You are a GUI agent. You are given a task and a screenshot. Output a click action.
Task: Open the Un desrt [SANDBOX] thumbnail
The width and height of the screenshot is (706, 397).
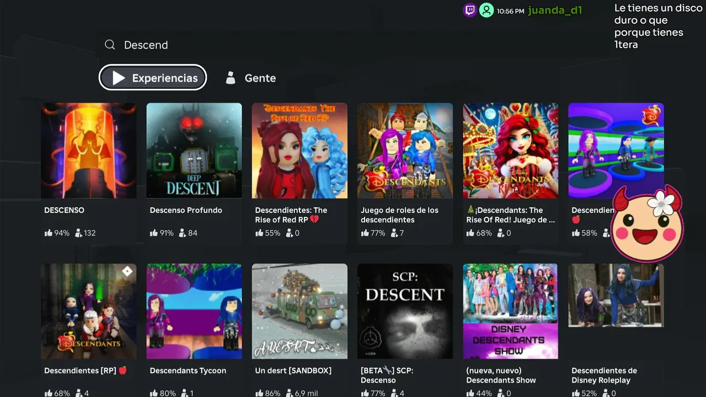pos(299,311)
